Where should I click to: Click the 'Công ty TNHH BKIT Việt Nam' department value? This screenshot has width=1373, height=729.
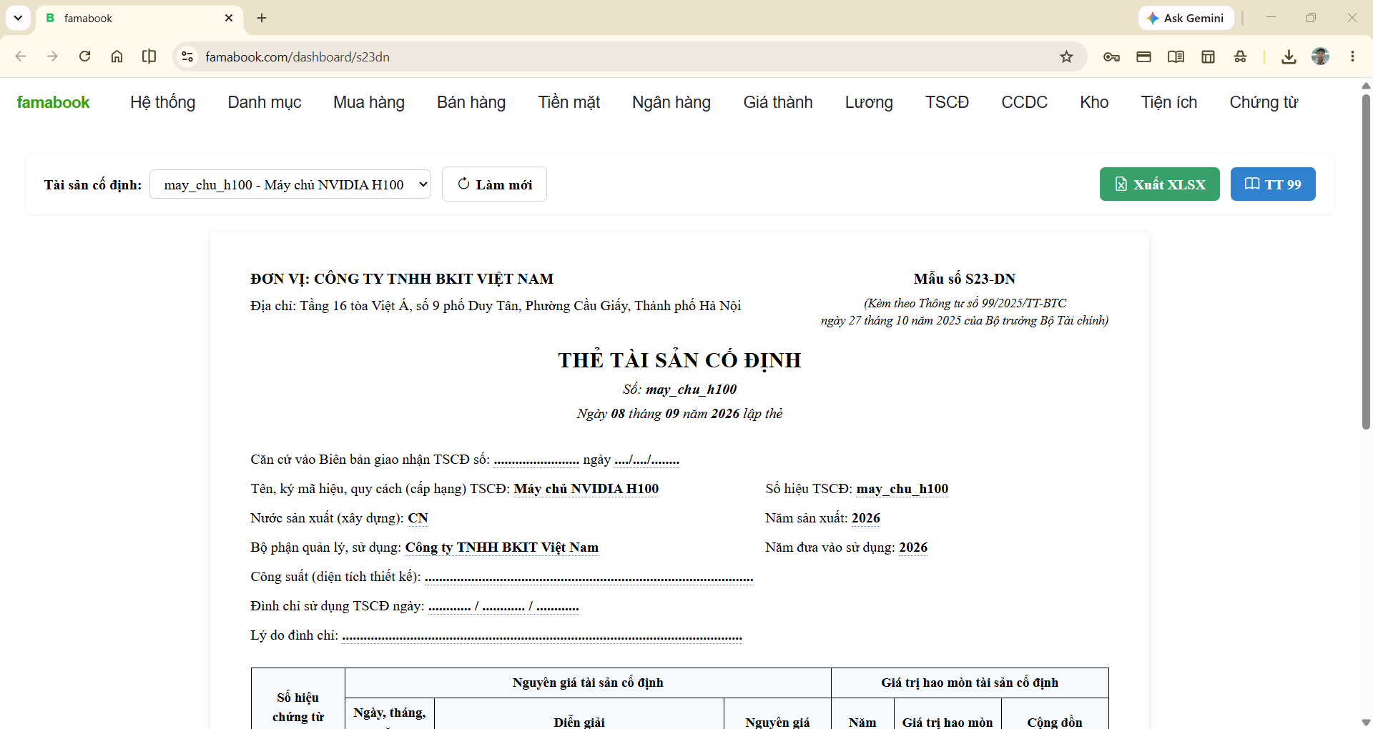click(x=502, y=547)
